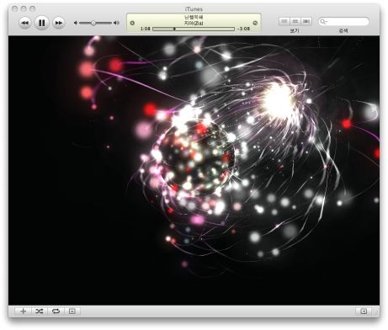Click the song title in the display
The image size is (388, 330).
pos(194,18)
